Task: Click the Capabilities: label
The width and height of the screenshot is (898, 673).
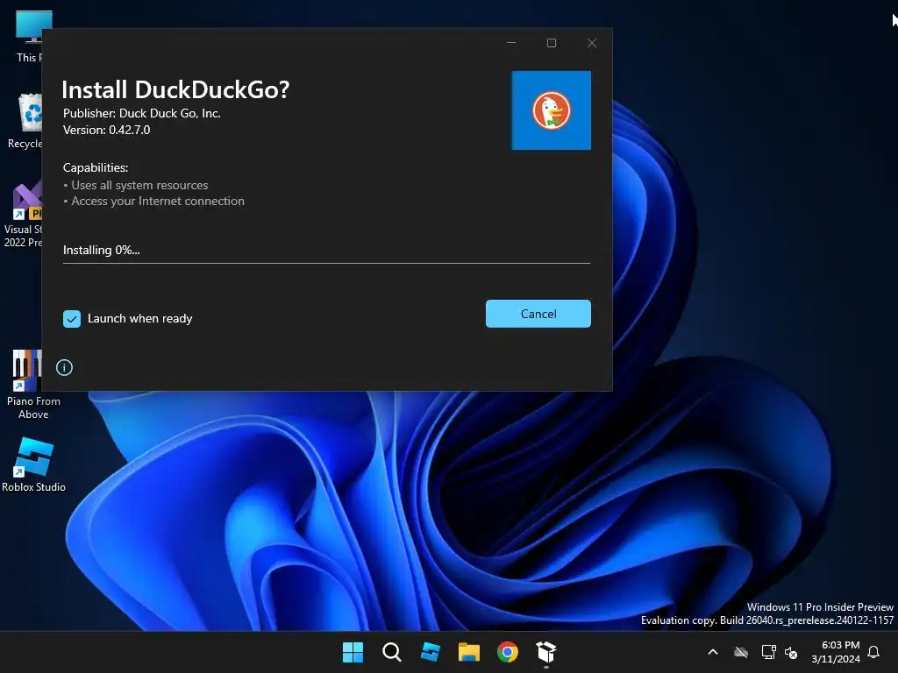Action: click(96, 167)
